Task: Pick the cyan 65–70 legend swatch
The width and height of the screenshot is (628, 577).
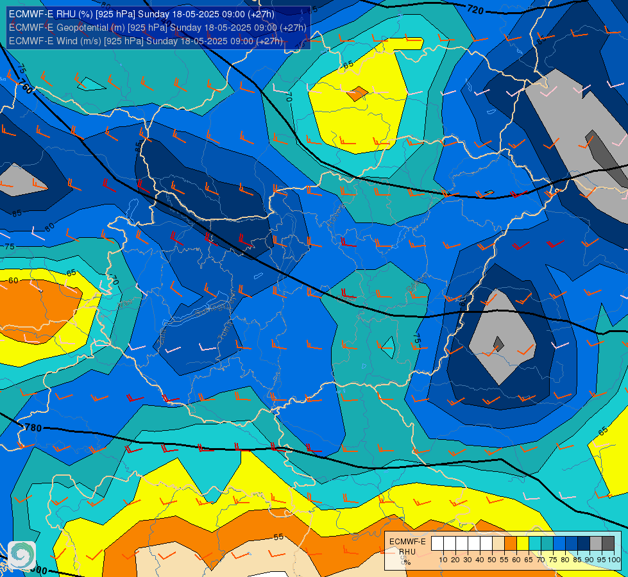Action: [x=535, y=543]
